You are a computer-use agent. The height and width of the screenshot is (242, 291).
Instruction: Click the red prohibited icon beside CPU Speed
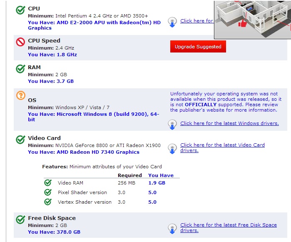(20, 42)
